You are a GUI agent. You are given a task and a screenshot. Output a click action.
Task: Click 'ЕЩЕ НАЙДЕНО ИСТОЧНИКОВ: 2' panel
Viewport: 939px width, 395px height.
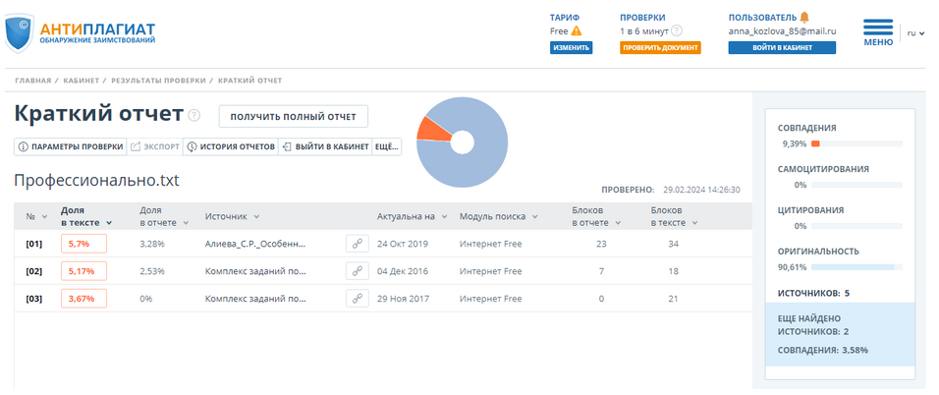click(x=840, y=334)
